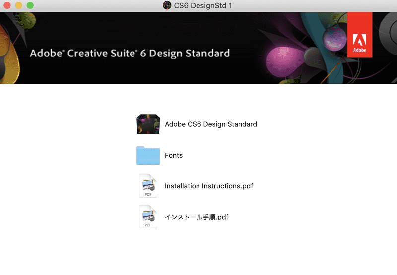The image size is (397, 275).
Task: Select the インストール手順.pdf file icon
Action: [148, 217]
